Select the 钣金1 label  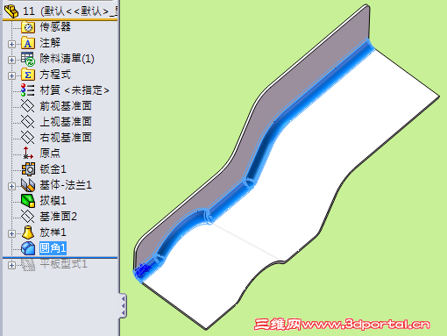pyautogui.click(x=53, y=169)
